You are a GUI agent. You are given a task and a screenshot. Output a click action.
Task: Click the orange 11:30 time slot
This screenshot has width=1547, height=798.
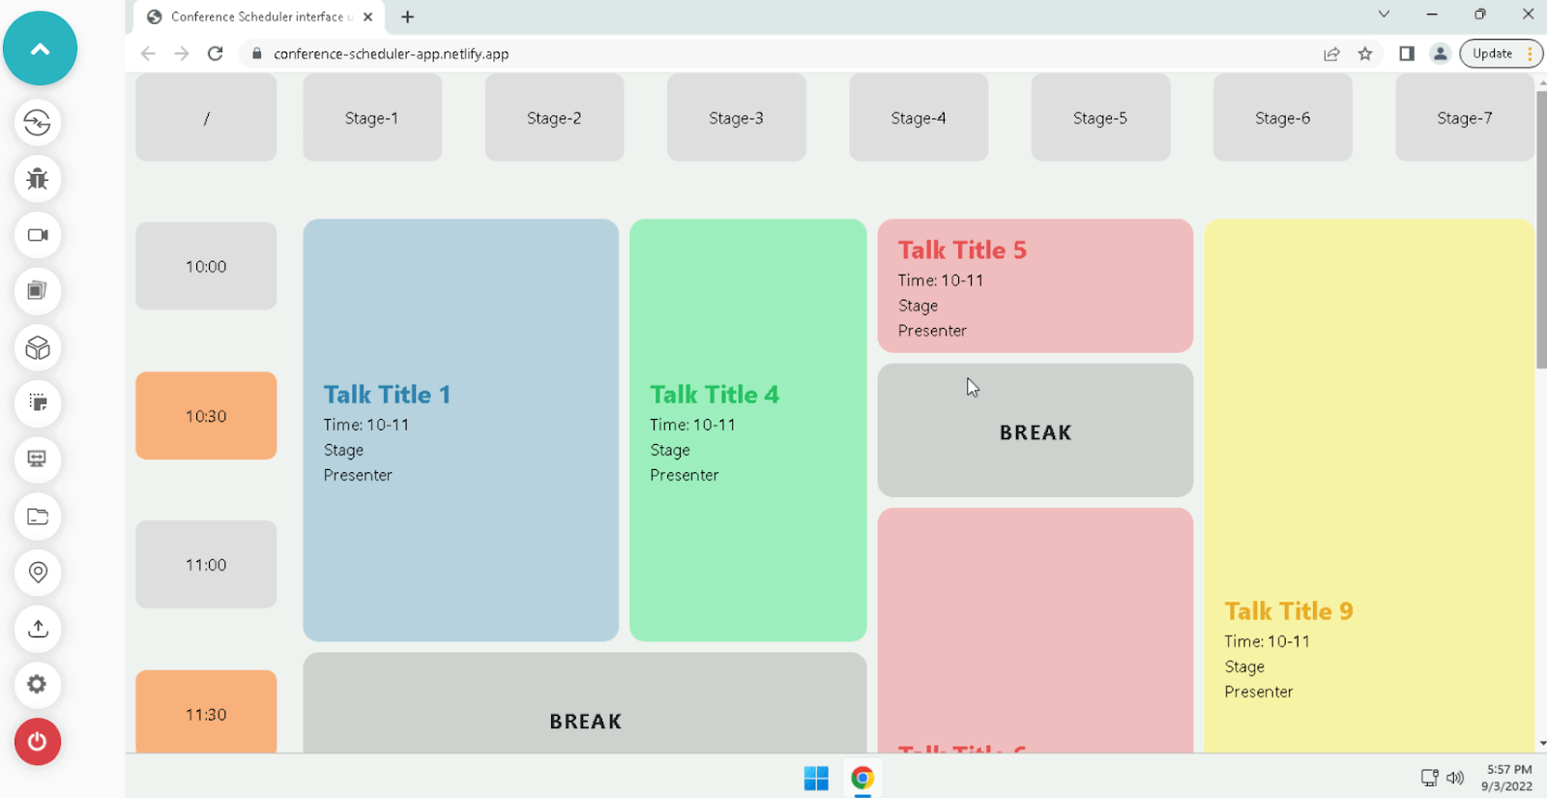[x=206, y=712]
